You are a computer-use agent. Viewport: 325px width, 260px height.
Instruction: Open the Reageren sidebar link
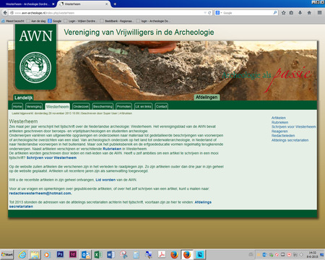[279, 131]
